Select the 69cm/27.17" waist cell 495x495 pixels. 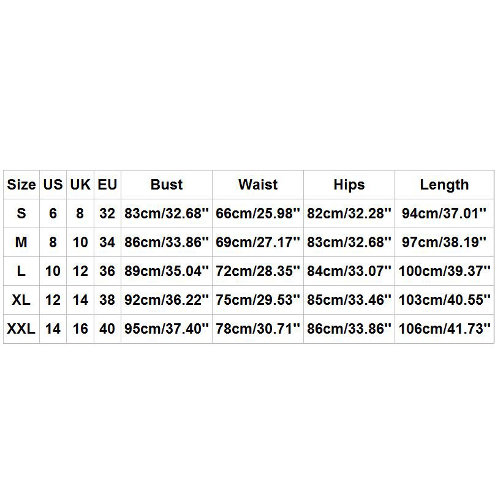pos(258,242)
